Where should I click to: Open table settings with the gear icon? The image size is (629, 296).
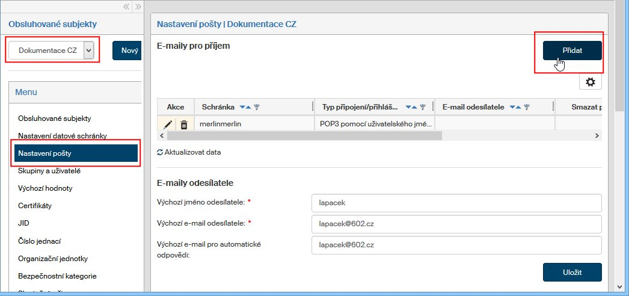pyautogui.click(x=590, y=82)
